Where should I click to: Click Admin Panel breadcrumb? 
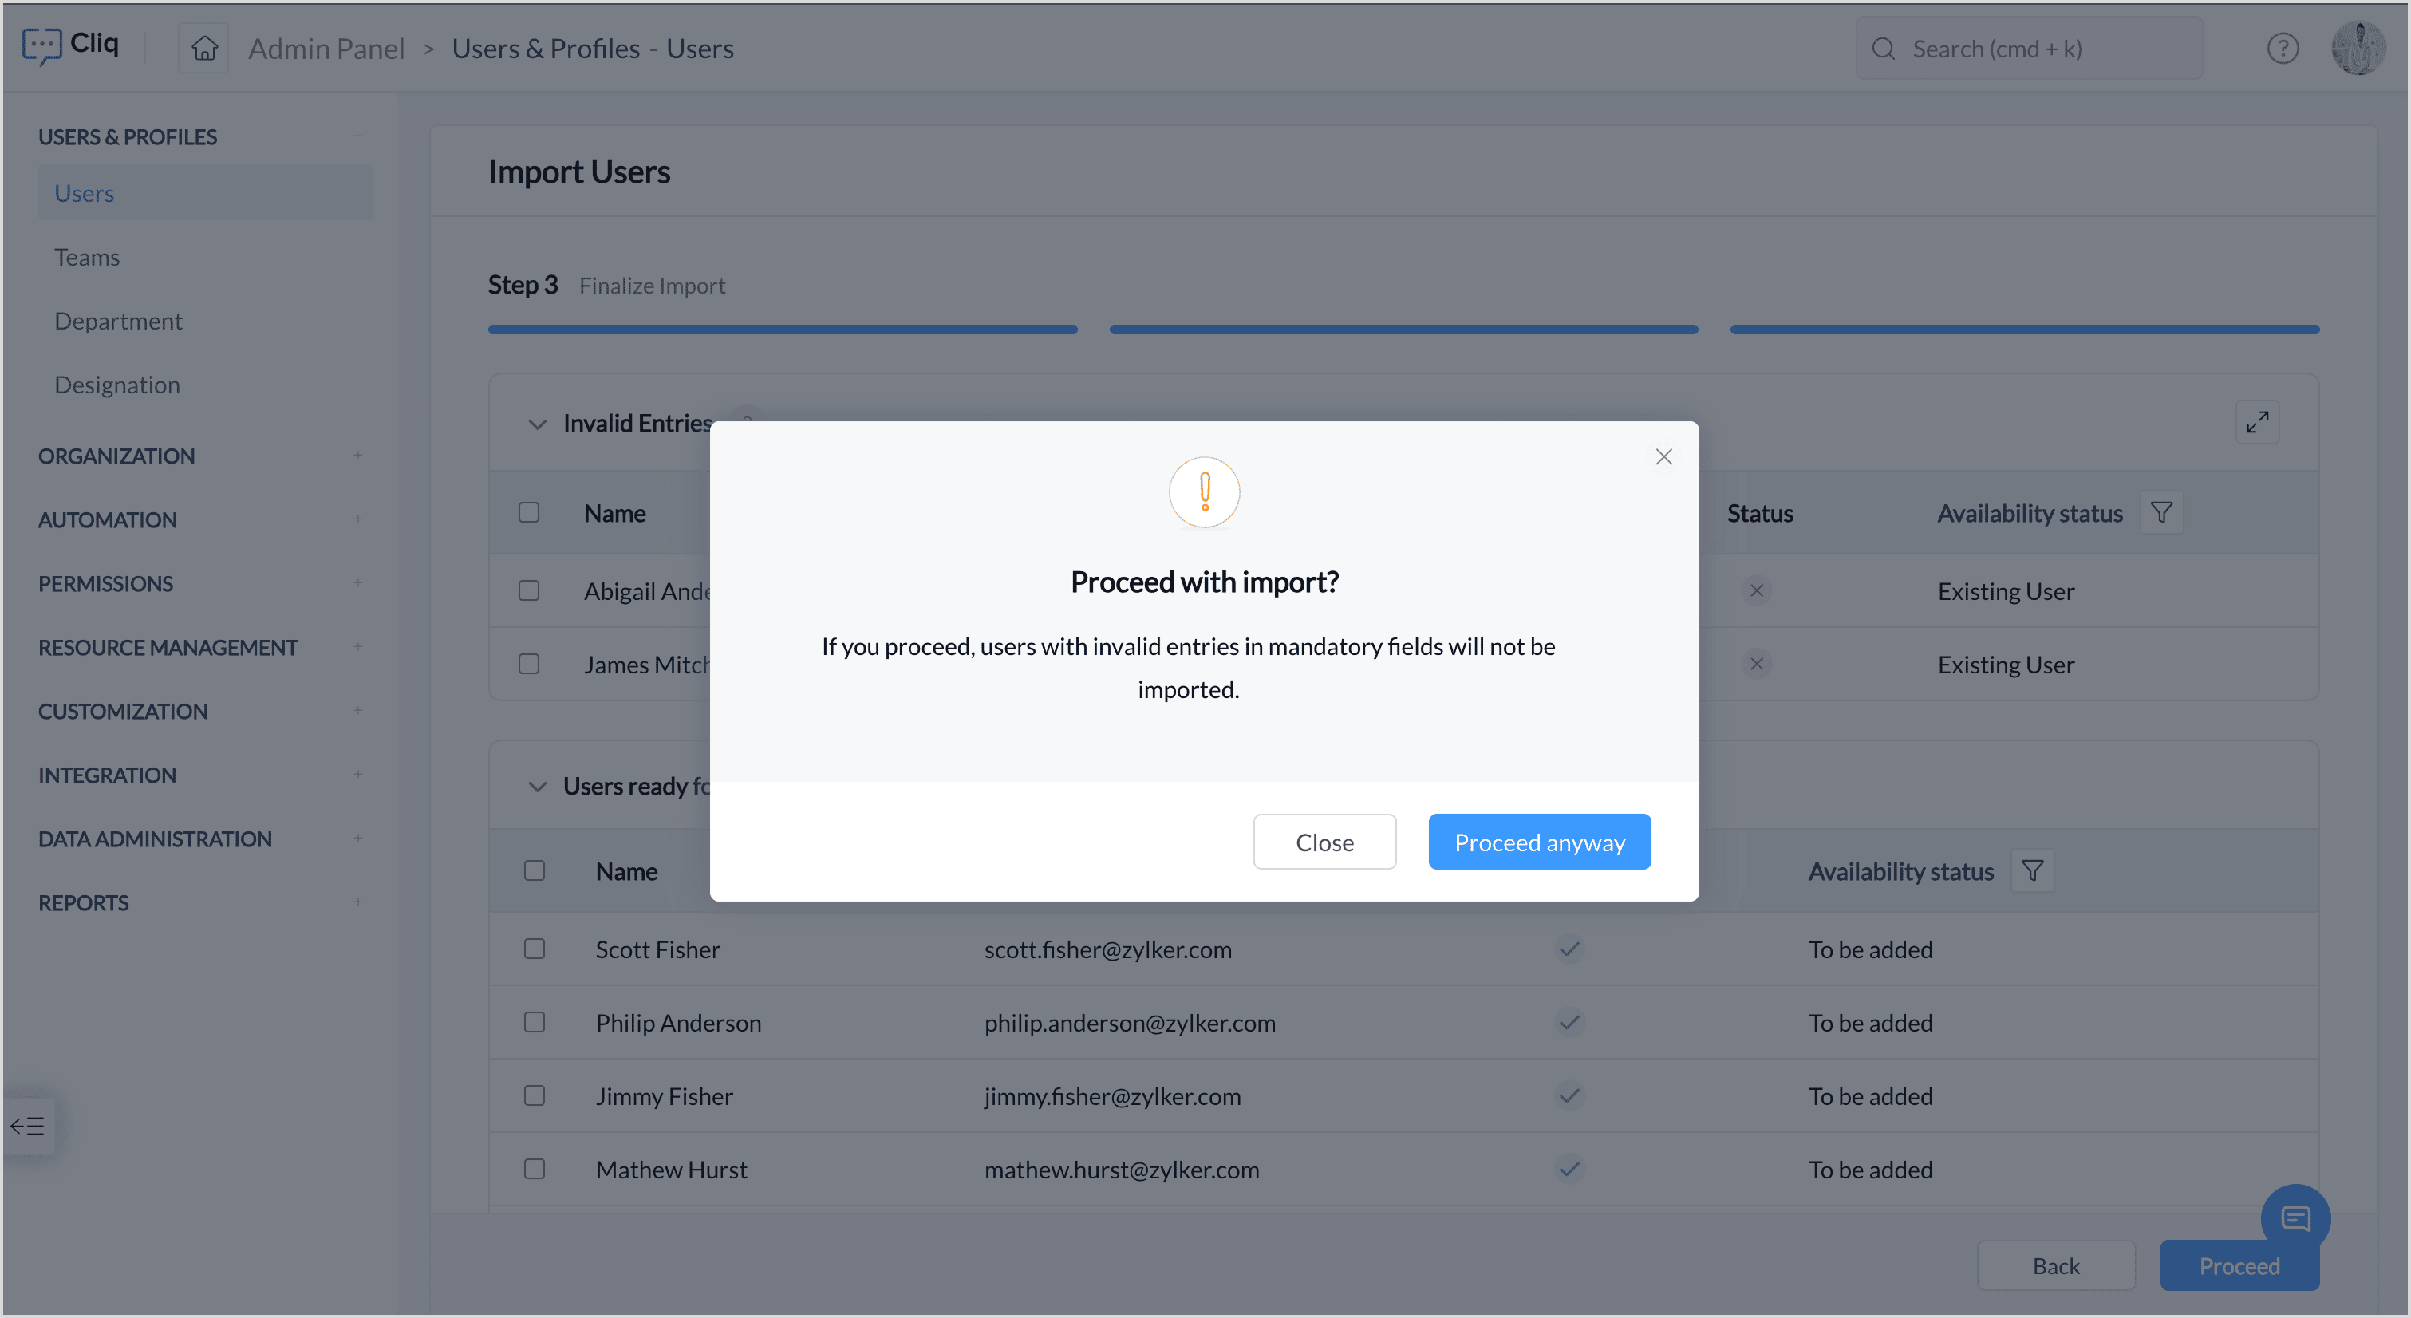326,49
